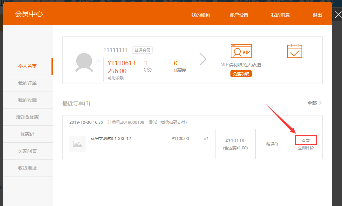The height and width of the screenshot is (206, 342).
Task: Open 我的钱包 in the top header
Action: [201, 15]
